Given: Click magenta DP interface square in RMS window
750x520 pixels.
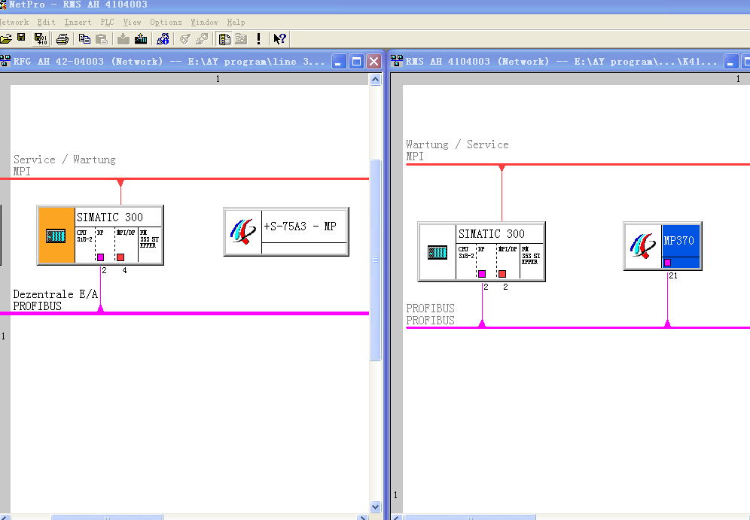Looking at the screenshot, I should tap(482, 274).
